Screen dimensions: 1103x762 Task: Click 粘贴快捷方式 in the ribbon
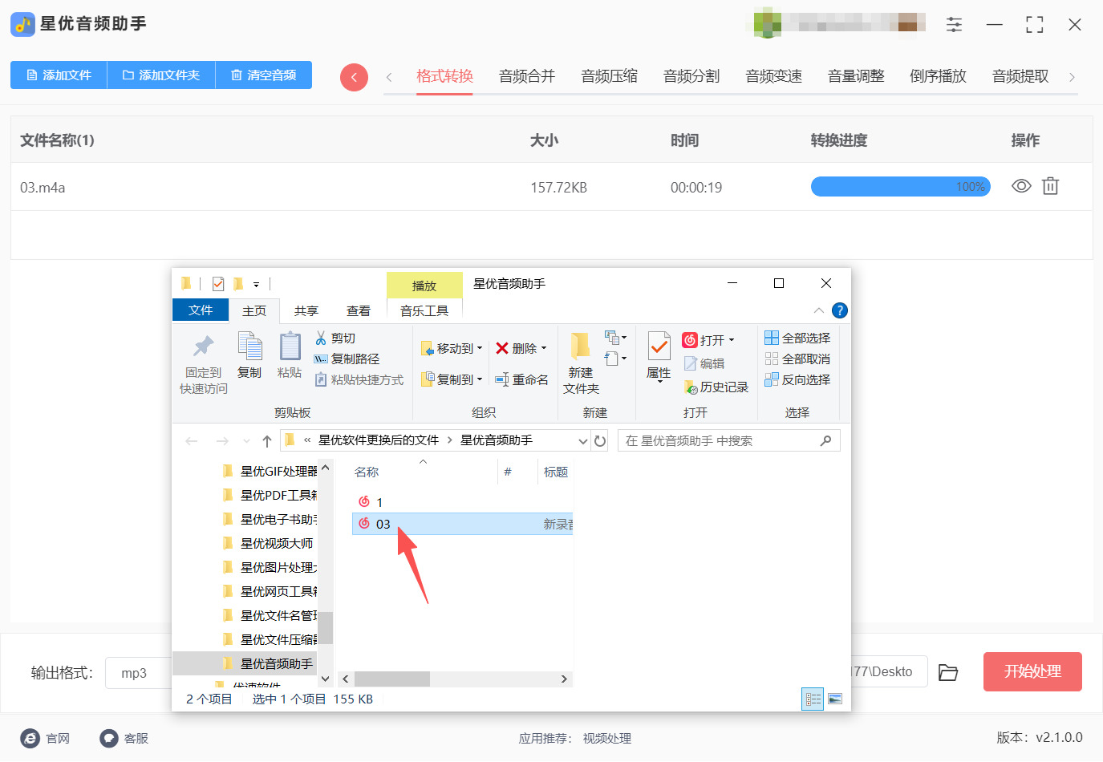pos(359,379)
